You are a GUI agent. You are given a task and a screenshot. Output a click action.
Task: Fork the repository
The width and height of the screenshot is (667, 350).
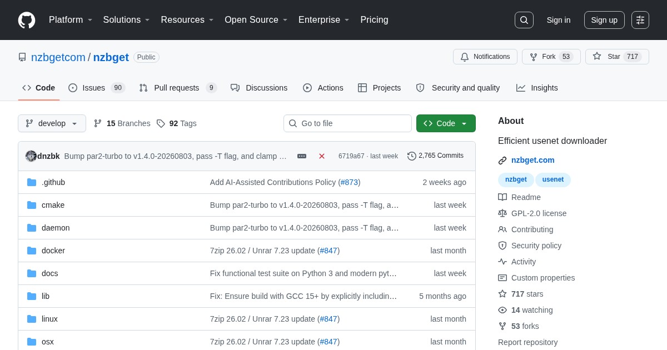click(551, 57)
